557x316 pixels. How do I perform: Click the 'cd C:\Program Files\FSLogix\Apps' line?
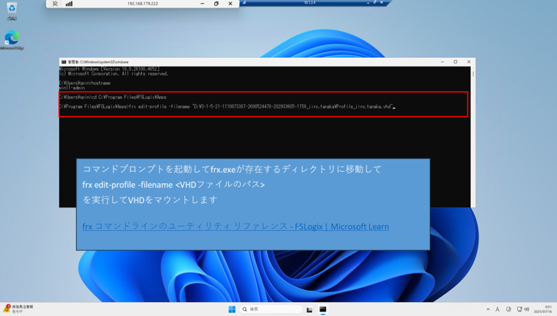pos(113,97)
